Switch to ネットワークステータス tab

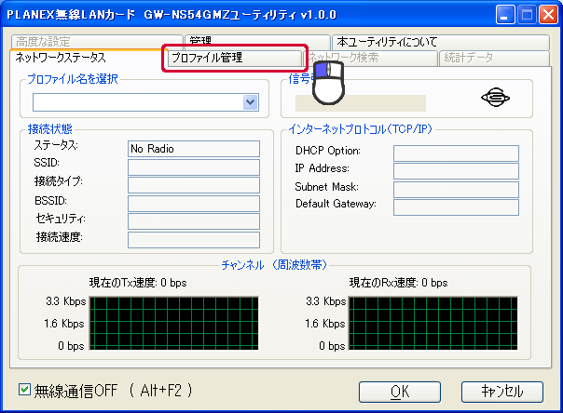tap(89, 58)
